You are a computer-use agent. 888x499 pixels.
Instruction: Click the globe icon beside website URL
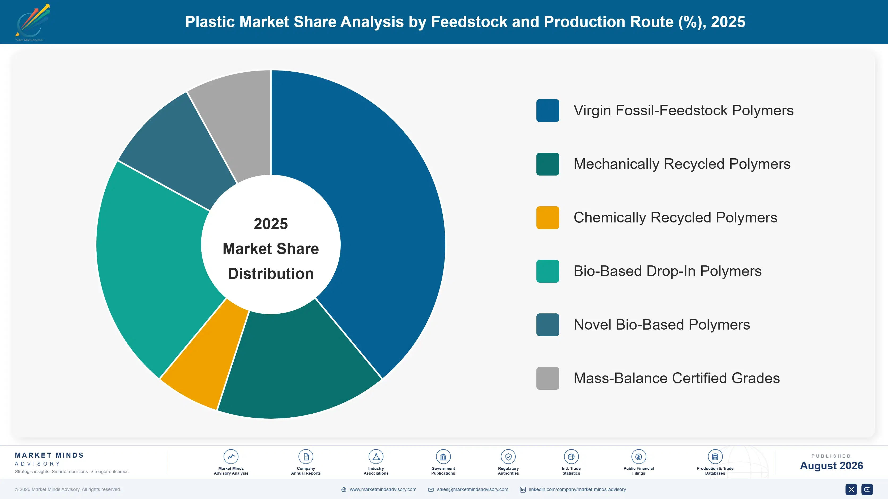[x=344, y=490]
